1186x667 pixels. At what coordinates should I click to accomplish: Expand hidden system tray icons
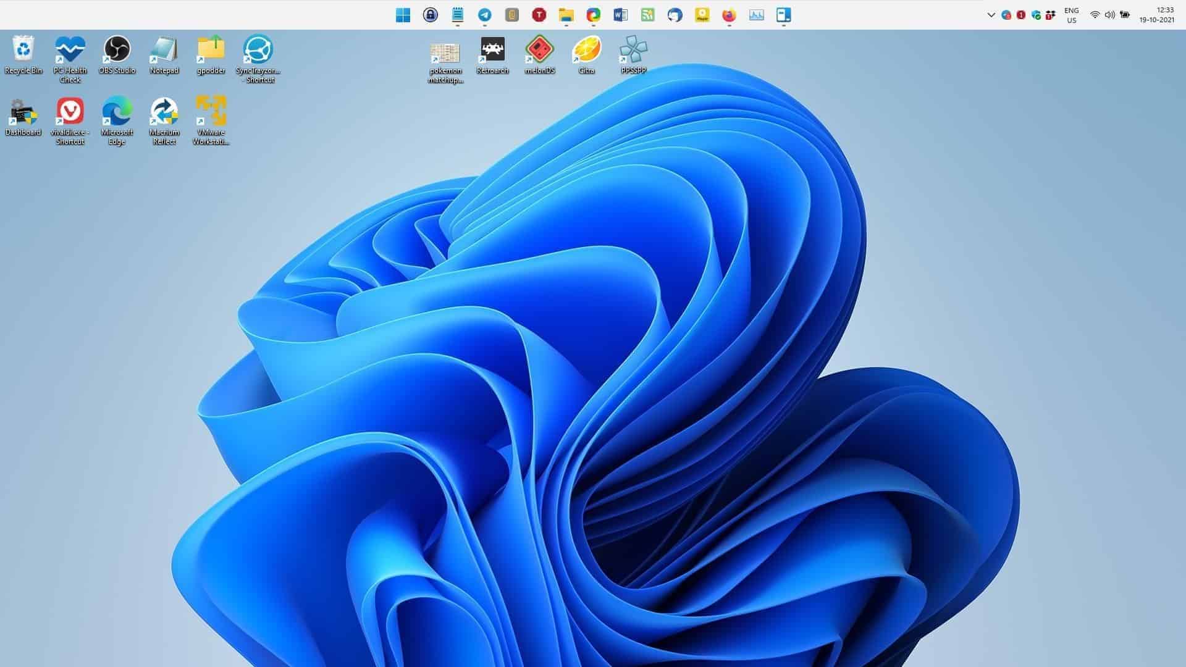click(x=992, y=14)
